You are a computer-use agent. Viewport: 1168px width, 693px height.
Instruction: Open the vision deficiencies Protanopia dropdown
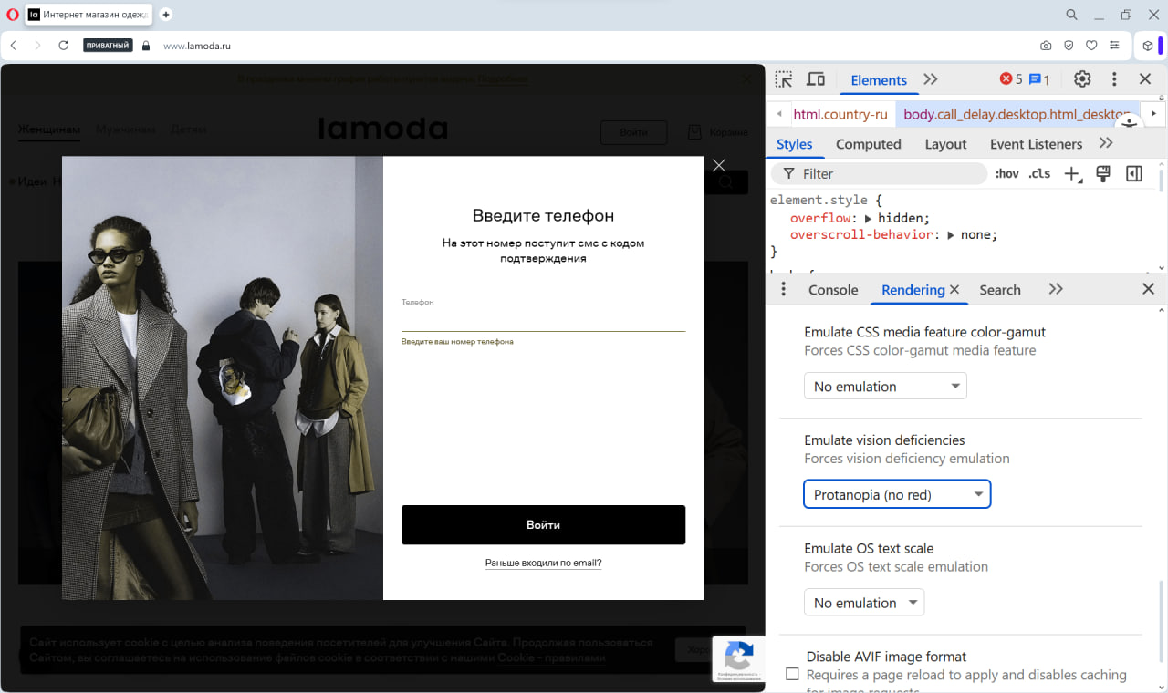[897, 494]
